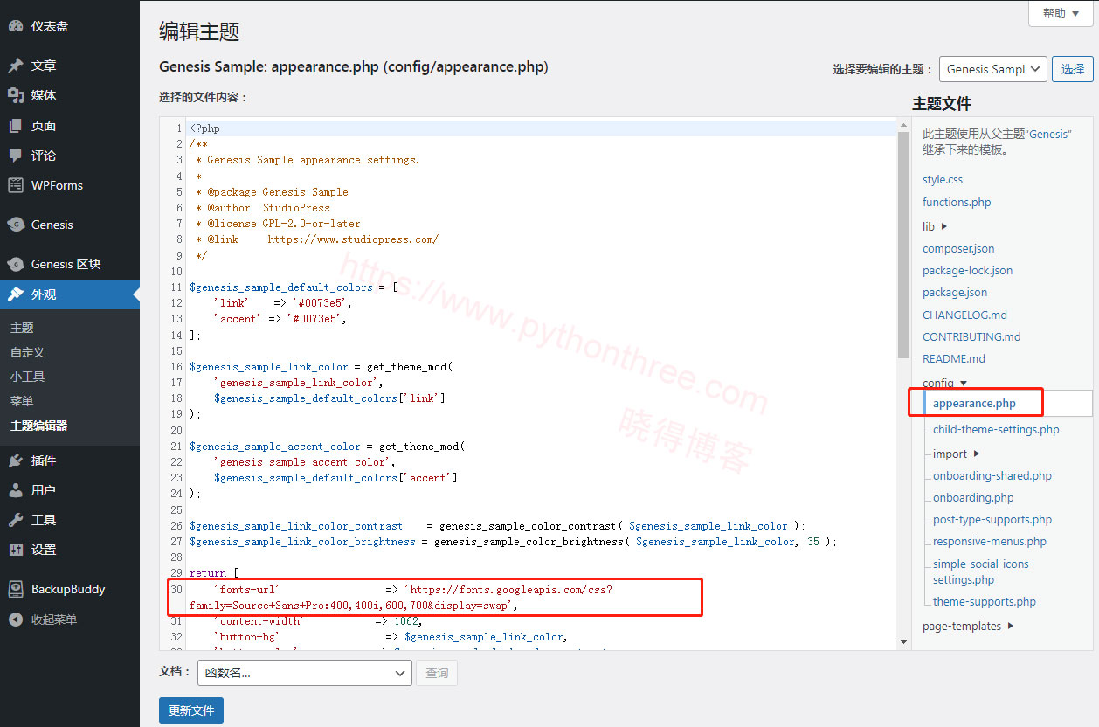The width and height of the screenshot is (1099, 727).
Task: Click the 插件 plug icon
Action: coord(16,460)
